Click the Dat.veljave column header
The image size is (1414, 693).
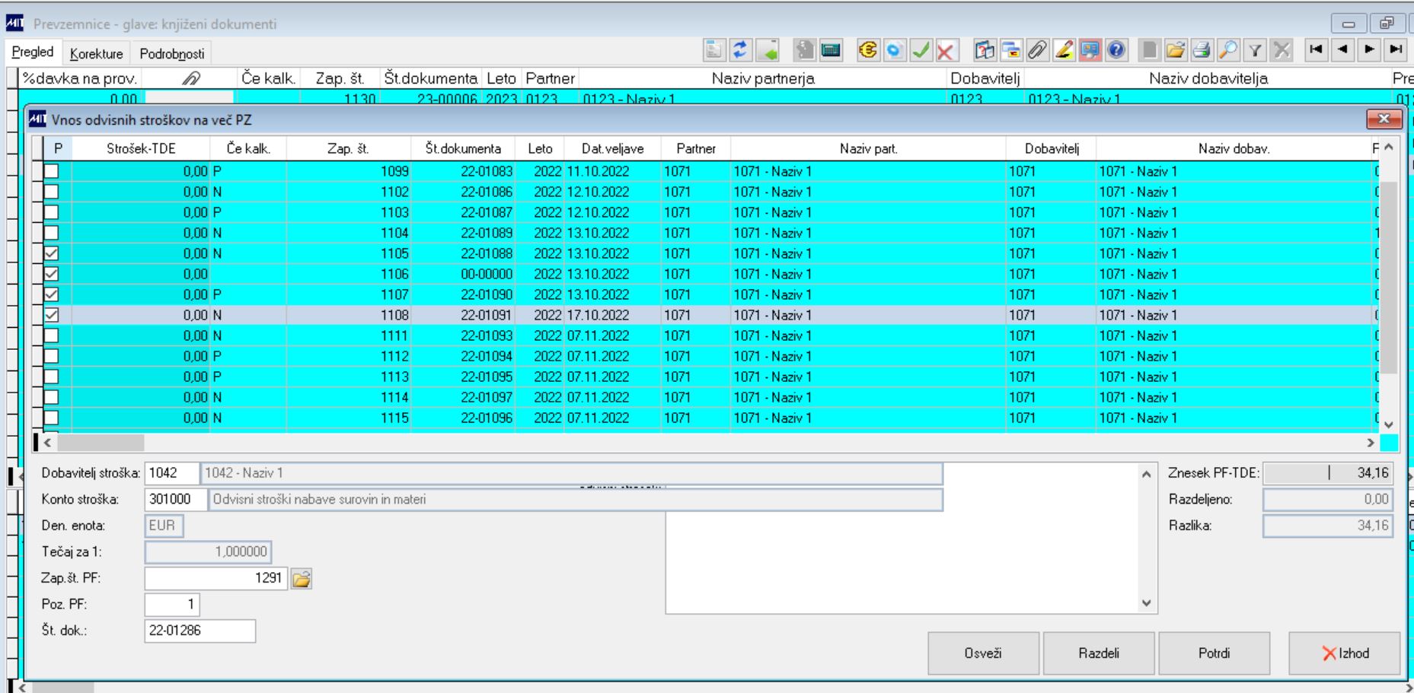coord(612,149)
